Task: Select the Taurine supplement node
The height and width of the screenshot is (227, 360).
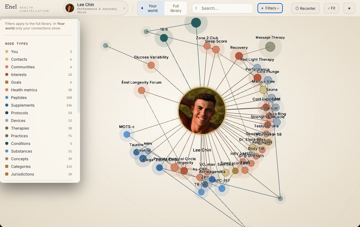Action: click(137, 152)
